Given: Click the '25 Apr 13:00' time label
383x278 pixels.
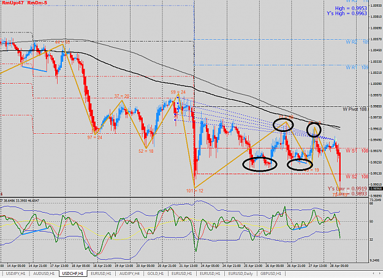Looking at the screenshot, I should point(253,266).
